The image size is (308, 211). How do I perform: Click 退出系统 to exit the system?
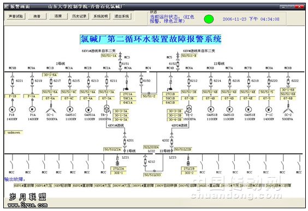coord(122,16)
